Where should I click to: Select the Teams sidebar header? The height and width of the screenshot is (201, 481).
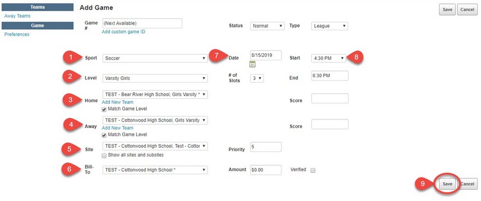[x=38, y=7]
